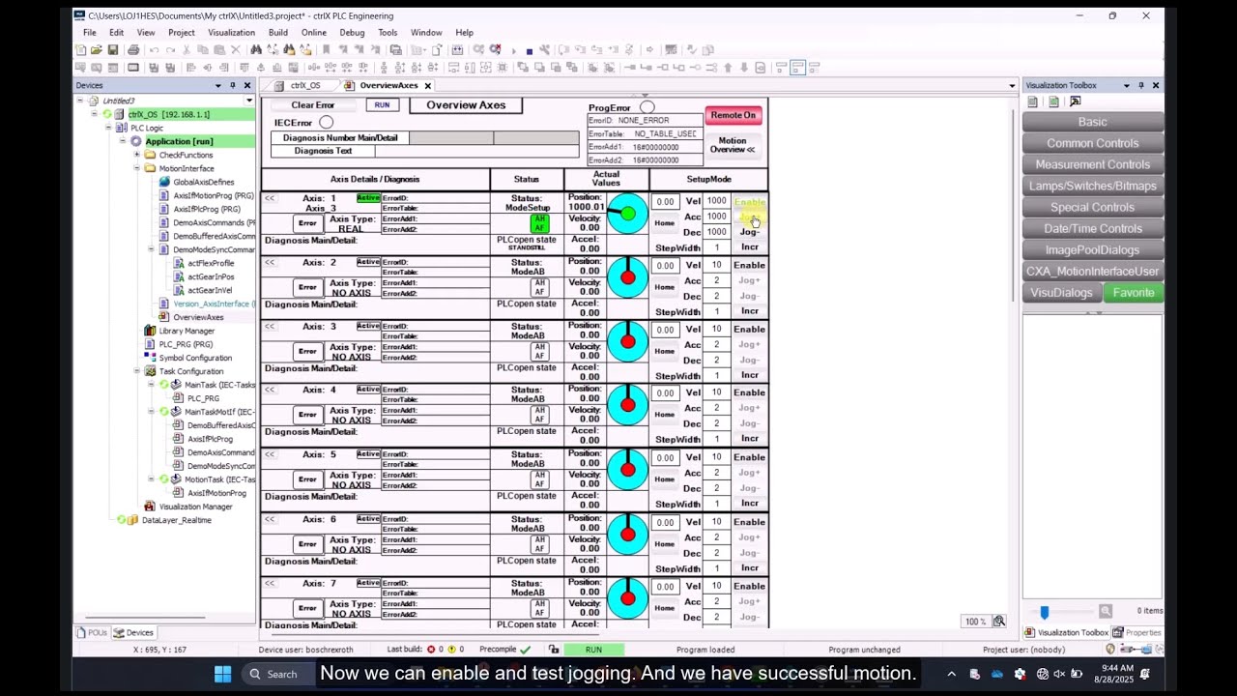Click the Toggle bookmark toolbar icon
Screen dimensions: 1237x696
(326, 50)
